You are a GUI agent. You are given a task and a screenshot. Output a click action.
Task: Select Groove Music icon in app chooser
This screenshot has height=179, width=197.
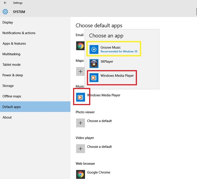coord(94,50)
